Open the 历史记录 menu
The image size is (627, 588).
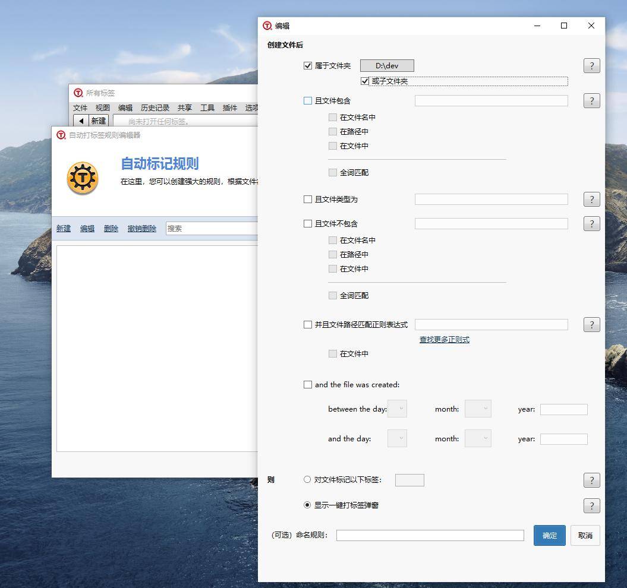pyautogui.click(x=155, y=108)
